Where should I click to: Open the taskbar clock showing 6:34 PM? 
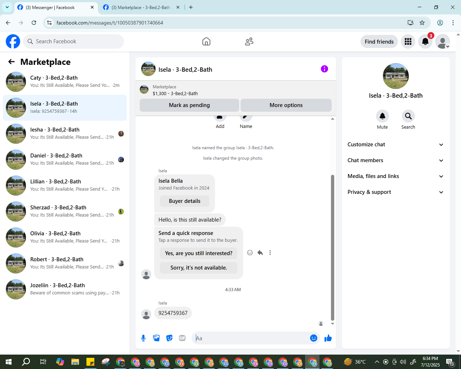[x=430, y=362]
